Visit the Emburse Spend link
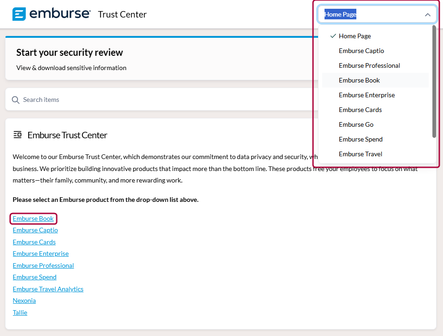 tap(35, 277)
